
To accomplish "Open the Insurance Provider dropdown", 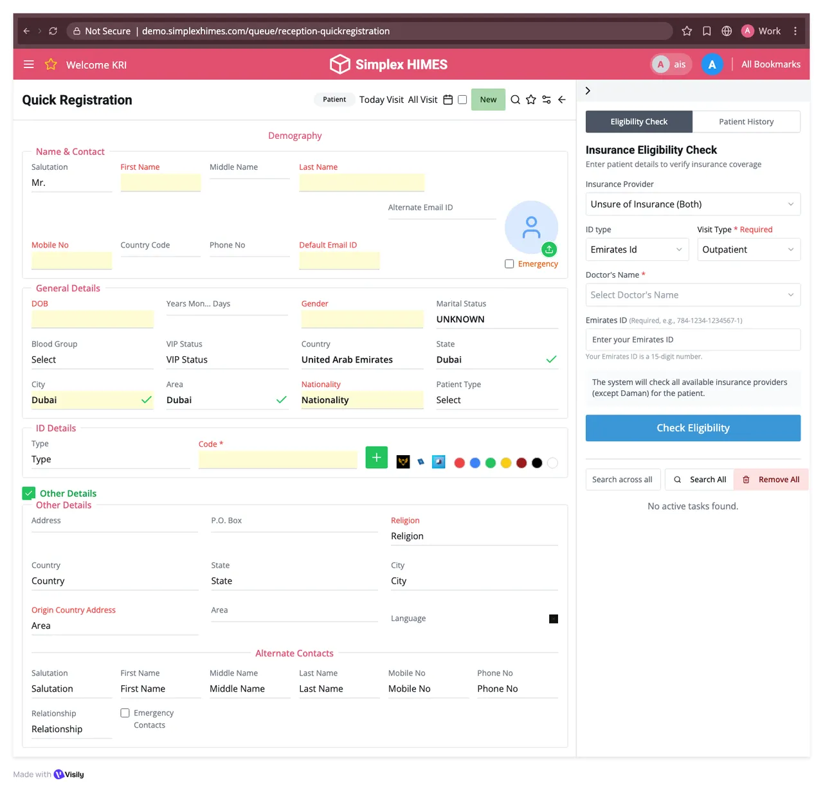I will 693,204.
